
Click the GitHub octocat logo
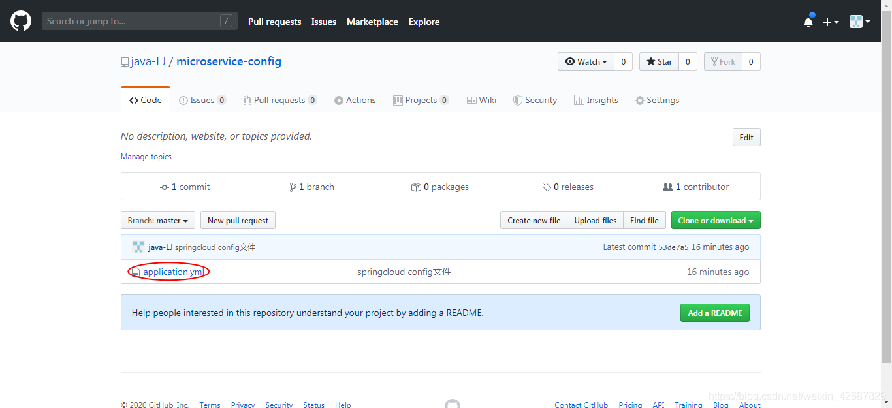[21, 21]
